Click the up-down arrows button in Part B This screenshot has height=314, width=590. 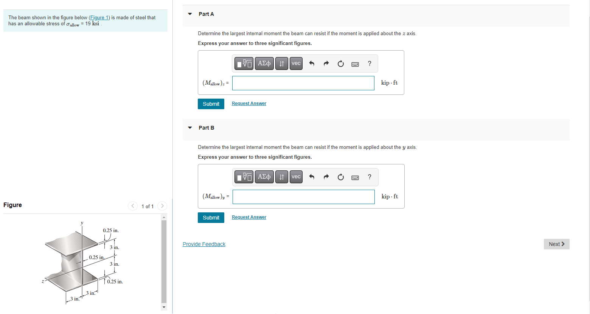(281, 177)
